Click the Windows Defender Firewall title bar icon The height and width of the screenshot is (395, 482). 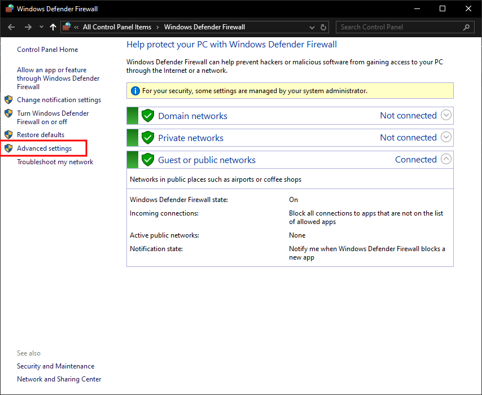tap(10, 8)
